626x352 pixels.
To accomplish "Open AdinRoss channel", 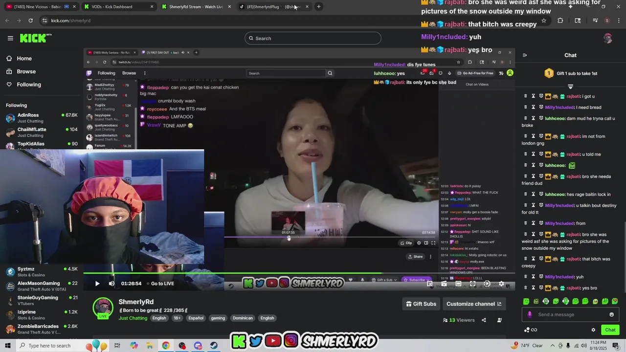I will click(42, 118).
